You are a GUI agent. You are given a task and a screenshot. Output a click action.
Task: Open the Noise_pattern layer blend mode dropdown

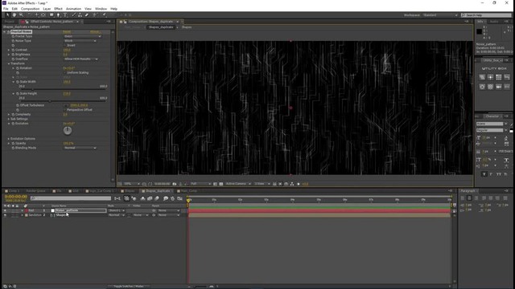pos(116,210)
